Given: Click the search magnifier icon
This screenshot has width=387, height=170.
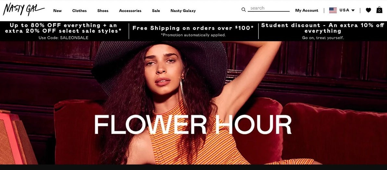Looking at the screenshot, I should (x=243, y=10).
